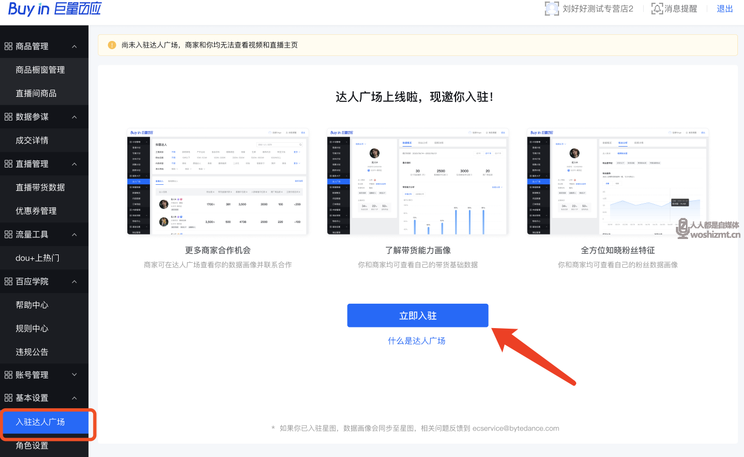
Task: Click the caption 了解带货能力画像
Action: pyautogui.click(x=418, y=251)
